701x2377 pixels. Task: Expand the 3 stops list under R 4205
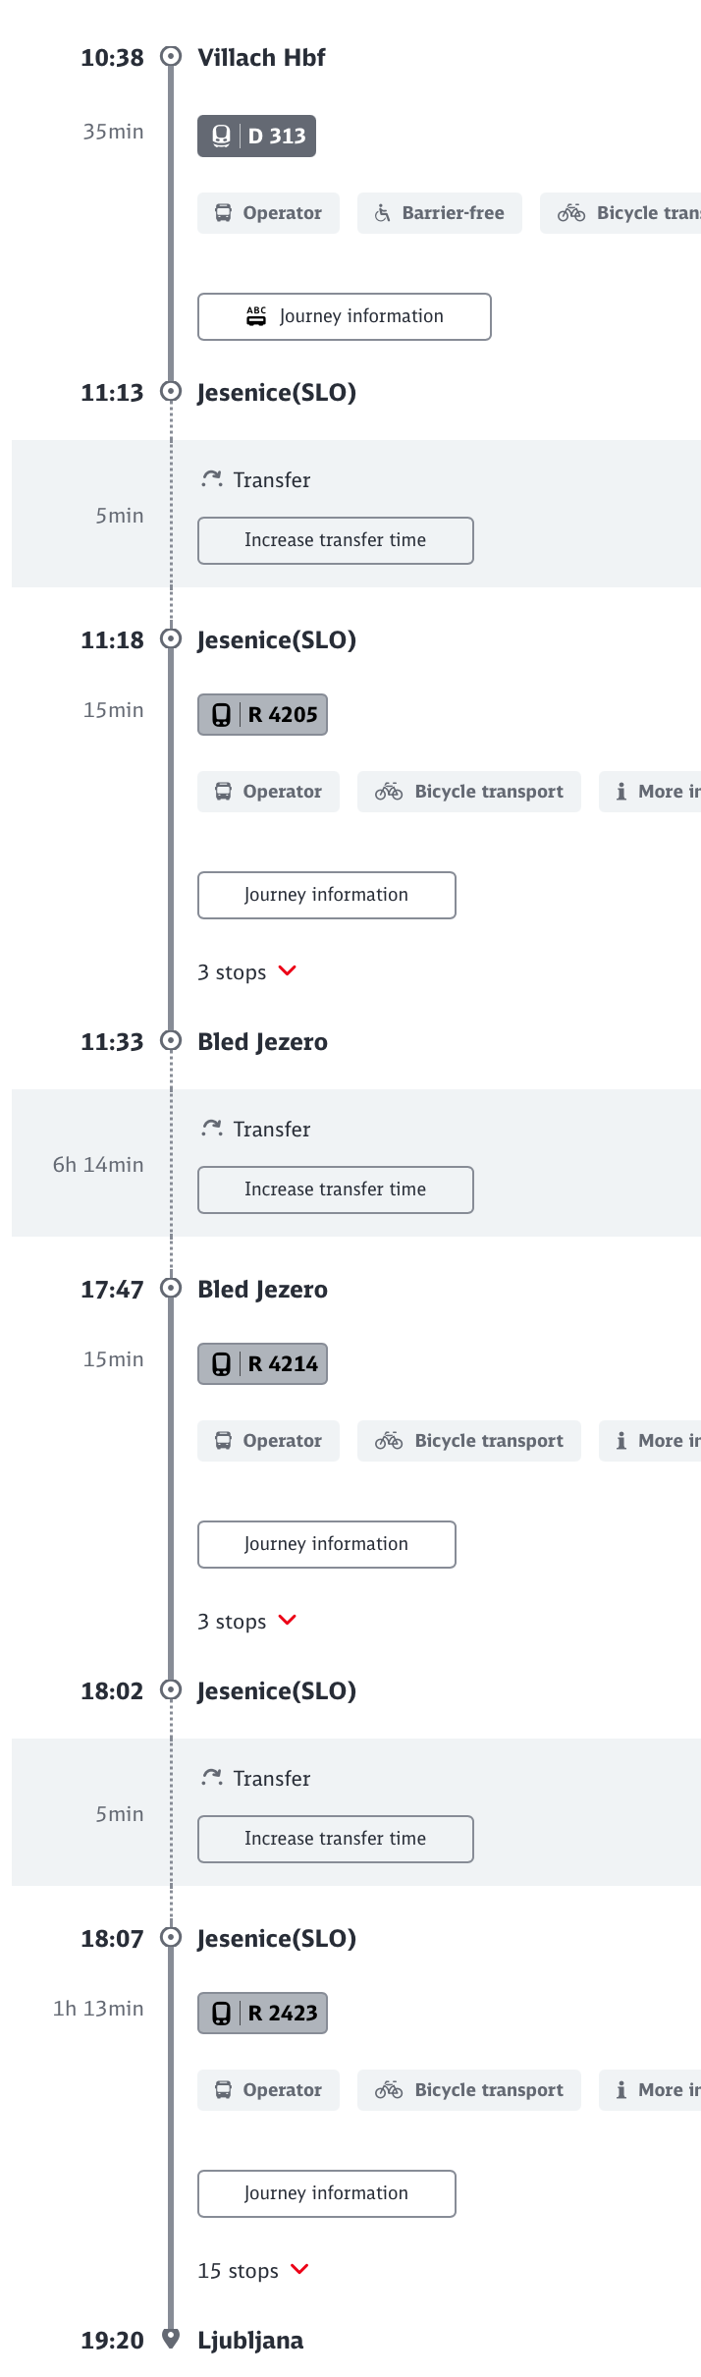(x=247, y=972)
